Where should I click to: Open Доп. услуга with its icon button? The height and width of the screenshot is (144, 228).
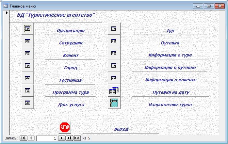[28, 103]
